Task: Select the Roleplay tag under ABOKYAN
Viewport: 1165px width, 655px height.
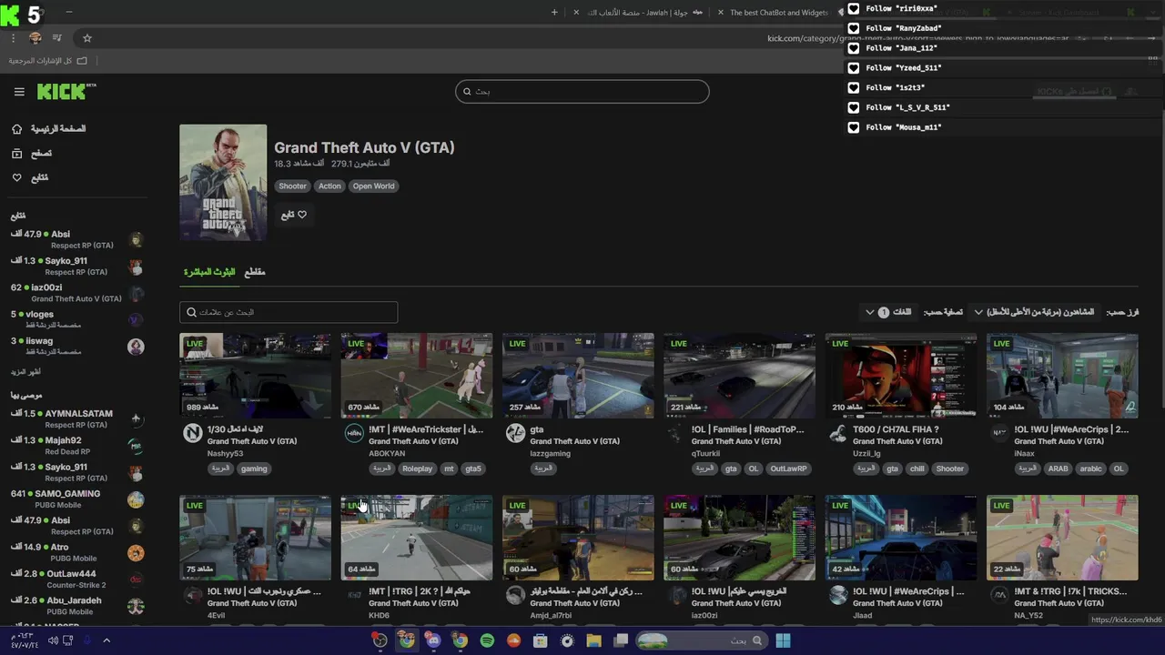Action: [x=418, y=469]
